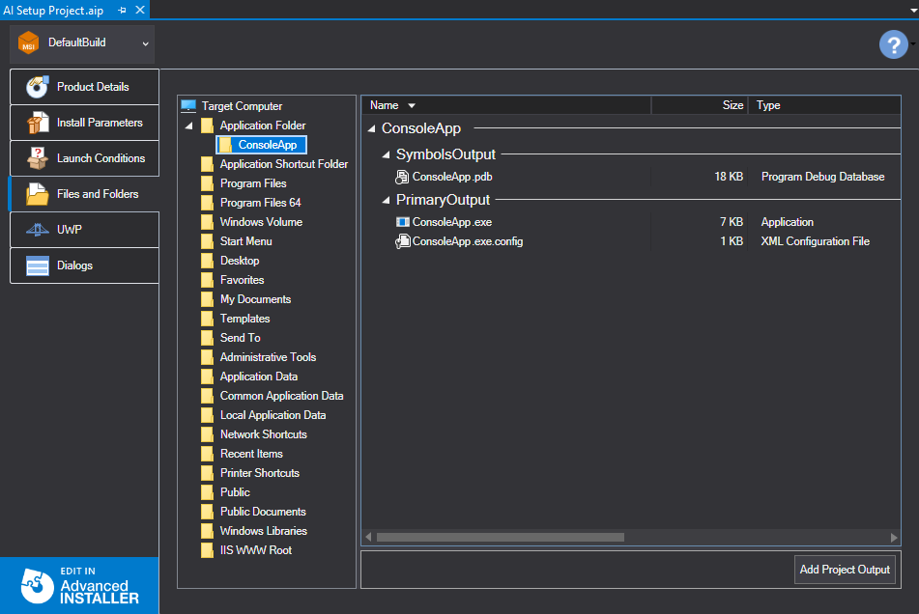This screenshot has width=919, height=614.
Task: Select the AI Setup Project.aip document tab
Action: 53,10
